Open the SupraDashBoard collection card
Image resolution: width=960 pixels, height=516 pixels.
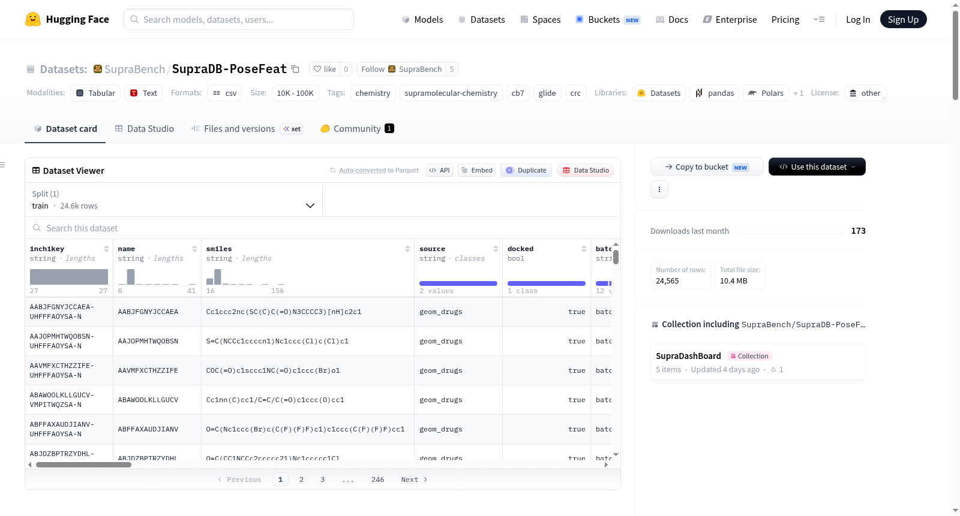pyautogui.click(x=758, y=362)
